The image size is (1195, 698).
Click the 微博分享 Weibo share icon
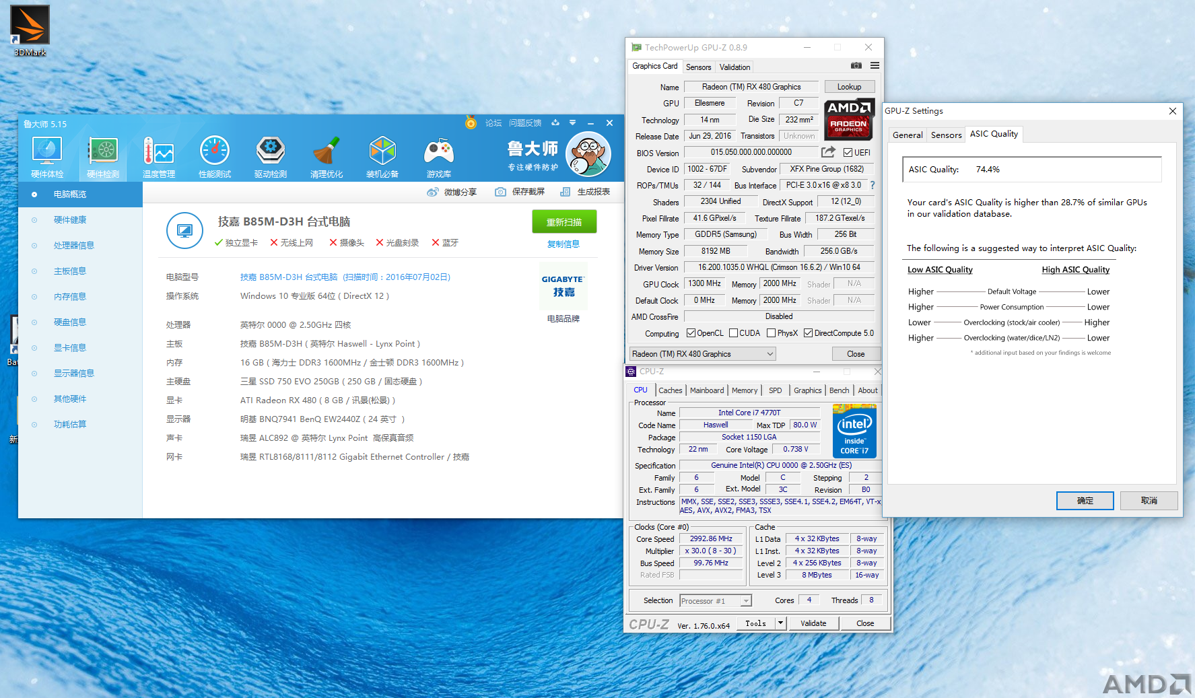433,192
